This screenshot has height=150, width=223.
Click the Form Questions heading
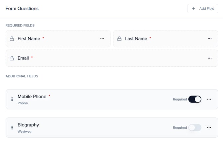tap(22, 9)
